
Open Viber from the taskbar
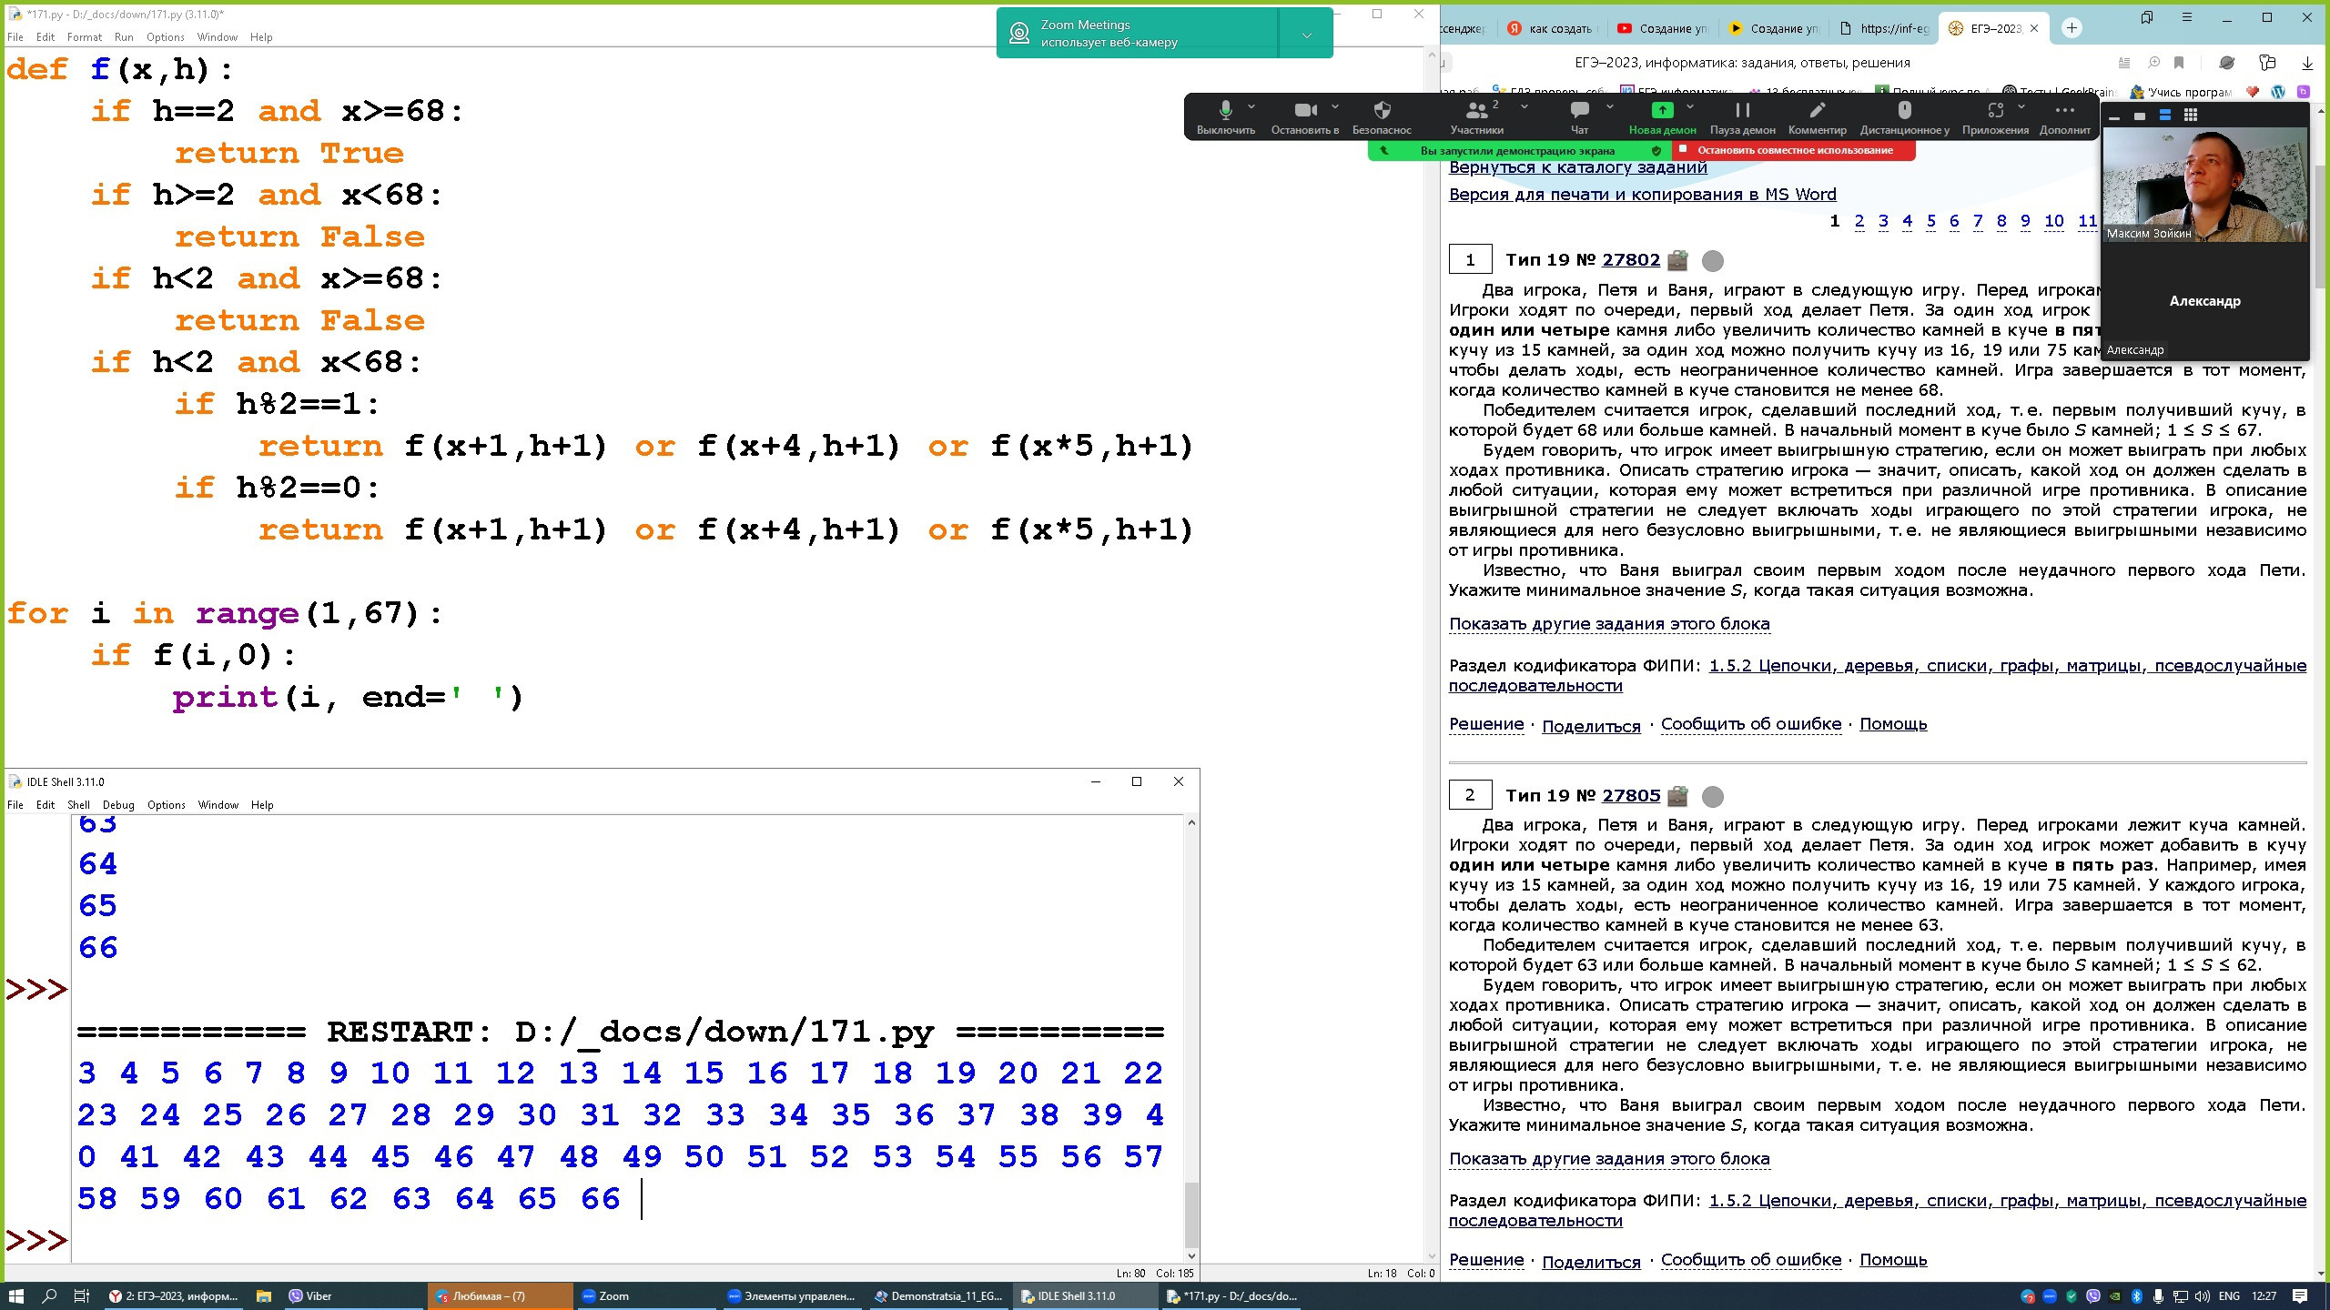309,1296
